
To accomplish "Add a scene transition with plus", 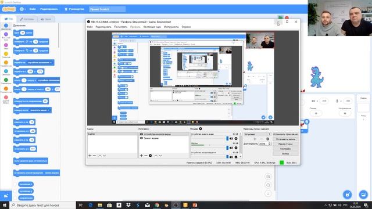I will click(x=255, y=139).
